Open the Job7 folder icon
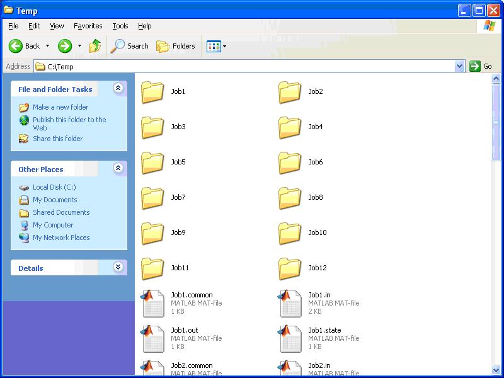 tap(152, 198)
